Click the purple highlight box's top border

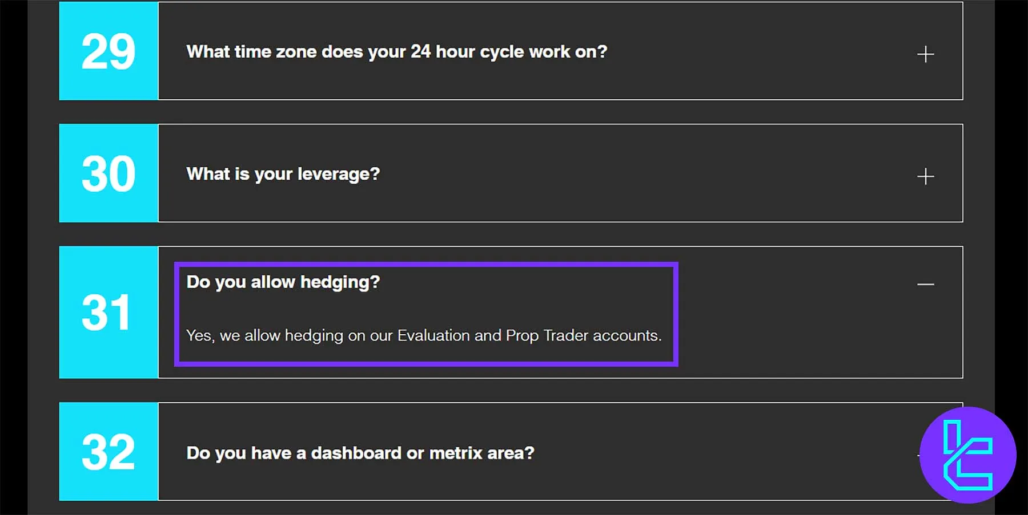[425, 265]
